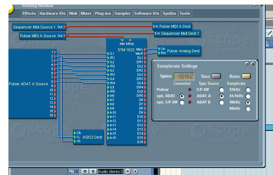Open the Mixer menu

pos(86,14)
